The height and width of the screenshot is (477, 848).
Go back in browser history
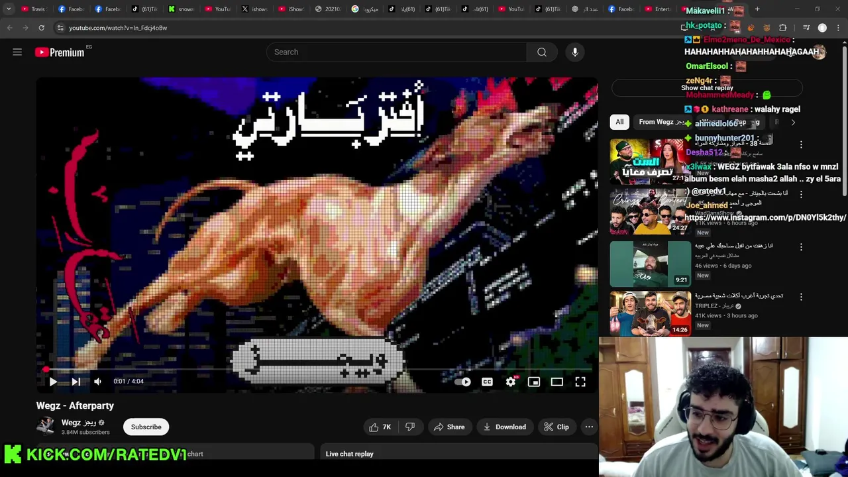pos(9,28)
